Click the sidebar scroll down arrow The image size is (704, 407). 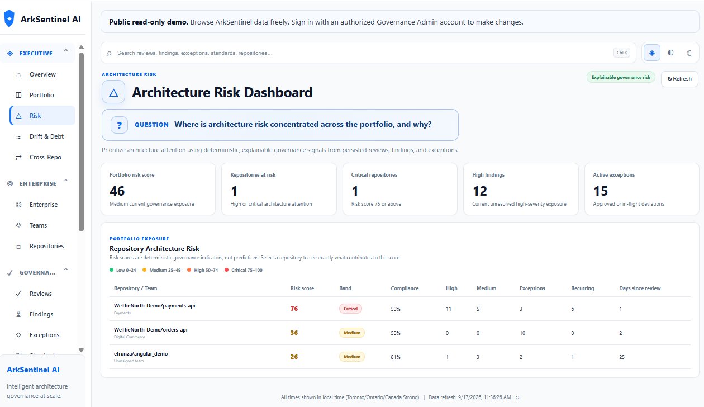(x=82, y=350)
